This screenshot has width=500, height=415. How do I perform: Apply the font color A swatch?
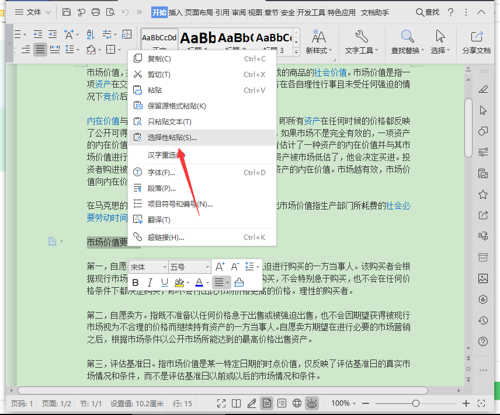click(199, 283)
